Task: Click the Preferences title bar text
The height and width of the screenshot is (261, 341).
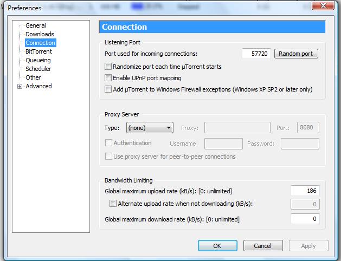Action: (24, 8)
